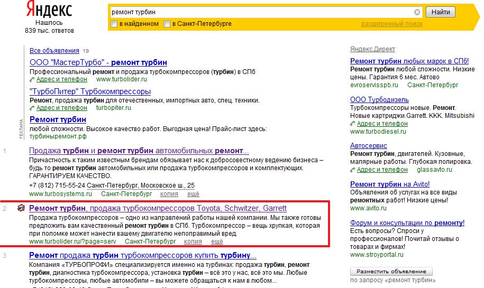Open the "Ремонт турбин любых марок в СПб!" ad
This screenshot has width=484, height=288.
click(409, 61)
